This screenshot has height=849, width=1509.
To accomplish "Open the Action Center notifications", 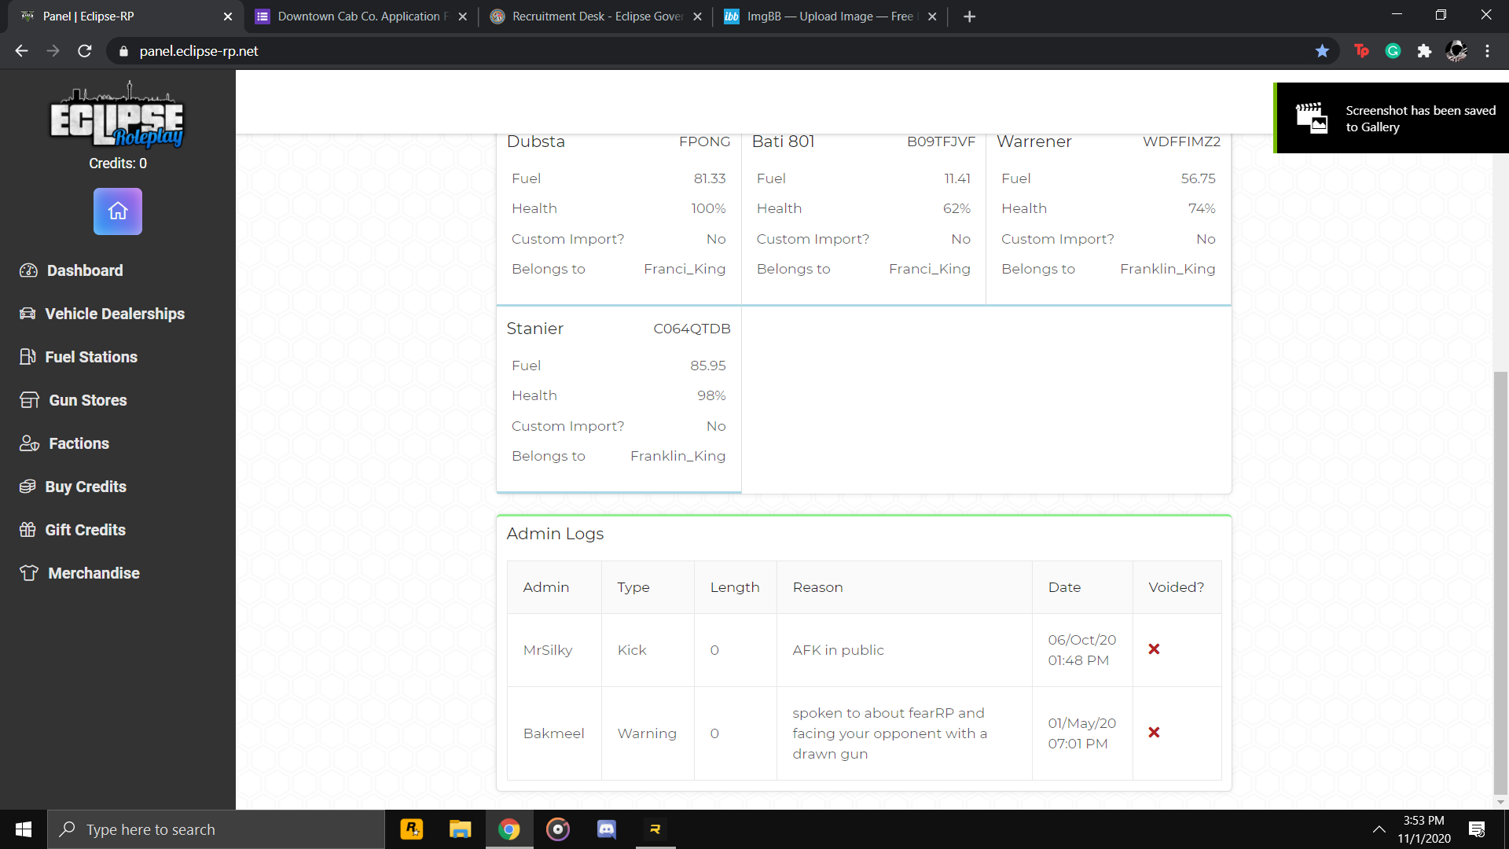I will [1477, 829].
